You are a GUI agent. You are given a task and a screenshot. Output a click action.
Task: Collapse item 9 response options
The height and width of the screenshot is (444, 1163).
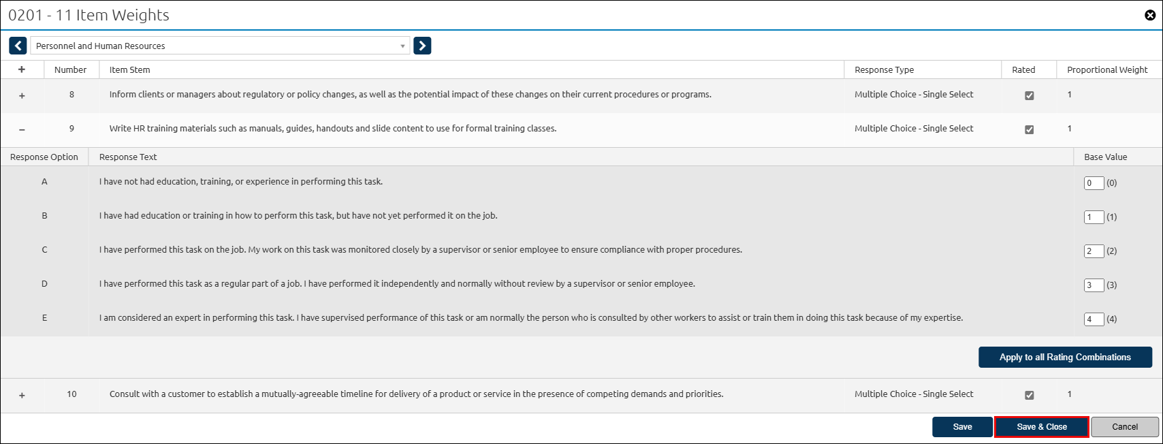[22, 129]
